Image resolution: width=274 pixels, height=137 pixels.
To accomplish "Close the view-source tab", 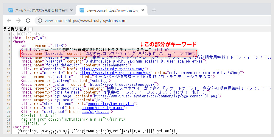I will [x=143, y=10].
